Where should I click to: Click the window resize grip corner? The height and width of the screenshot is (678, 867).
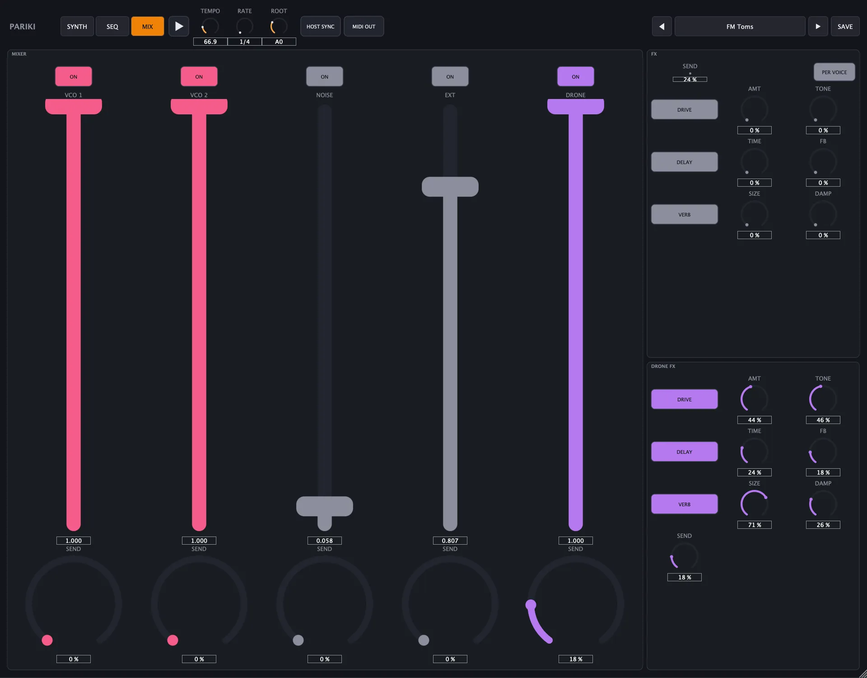coord(862,674)
